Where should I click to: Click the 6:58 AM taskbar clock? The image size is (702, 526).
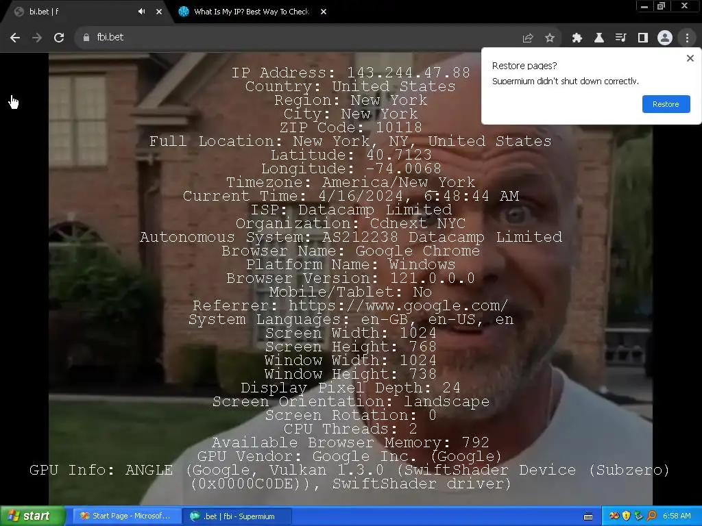677,516
